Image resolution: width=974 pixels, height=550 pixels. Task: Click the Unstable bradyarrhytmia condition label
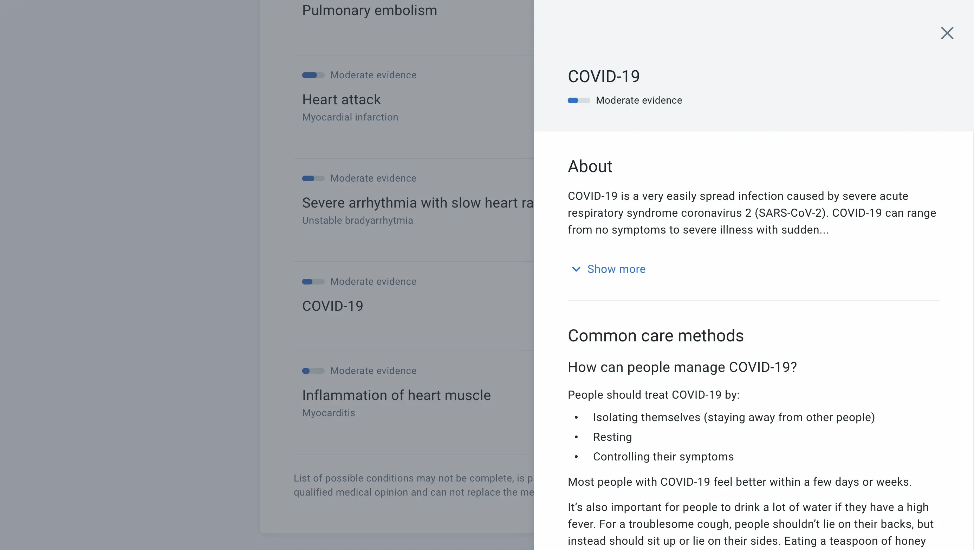point(357,220)
